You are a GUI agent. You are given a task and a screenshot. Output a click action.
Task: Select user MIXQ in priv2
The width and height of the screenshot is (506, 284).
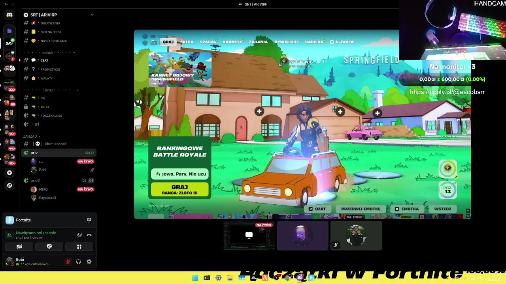tap(62, 189)
